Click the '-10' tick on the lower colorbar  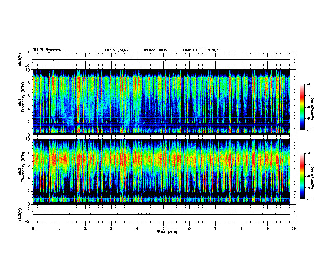[309, 199]
